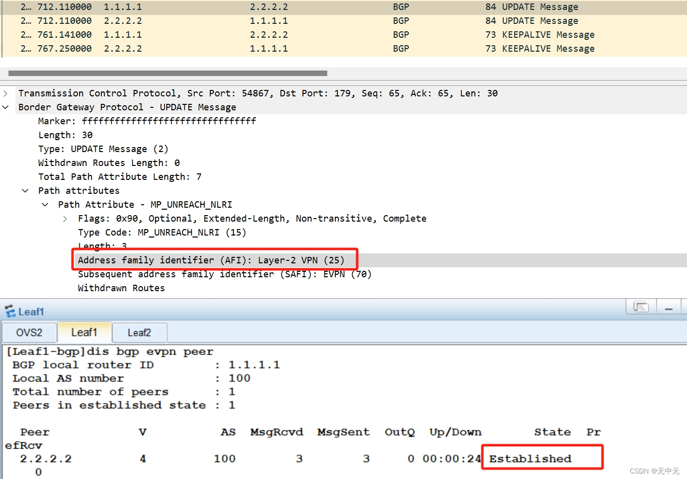Click the MsgRcvd column header
The width and height of the screenshot is (687, 479).
click(277, 432)
